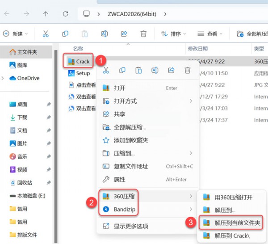Sort by the 类型 column header
Viewport: 268px width, 244px height.
[259, 49]
